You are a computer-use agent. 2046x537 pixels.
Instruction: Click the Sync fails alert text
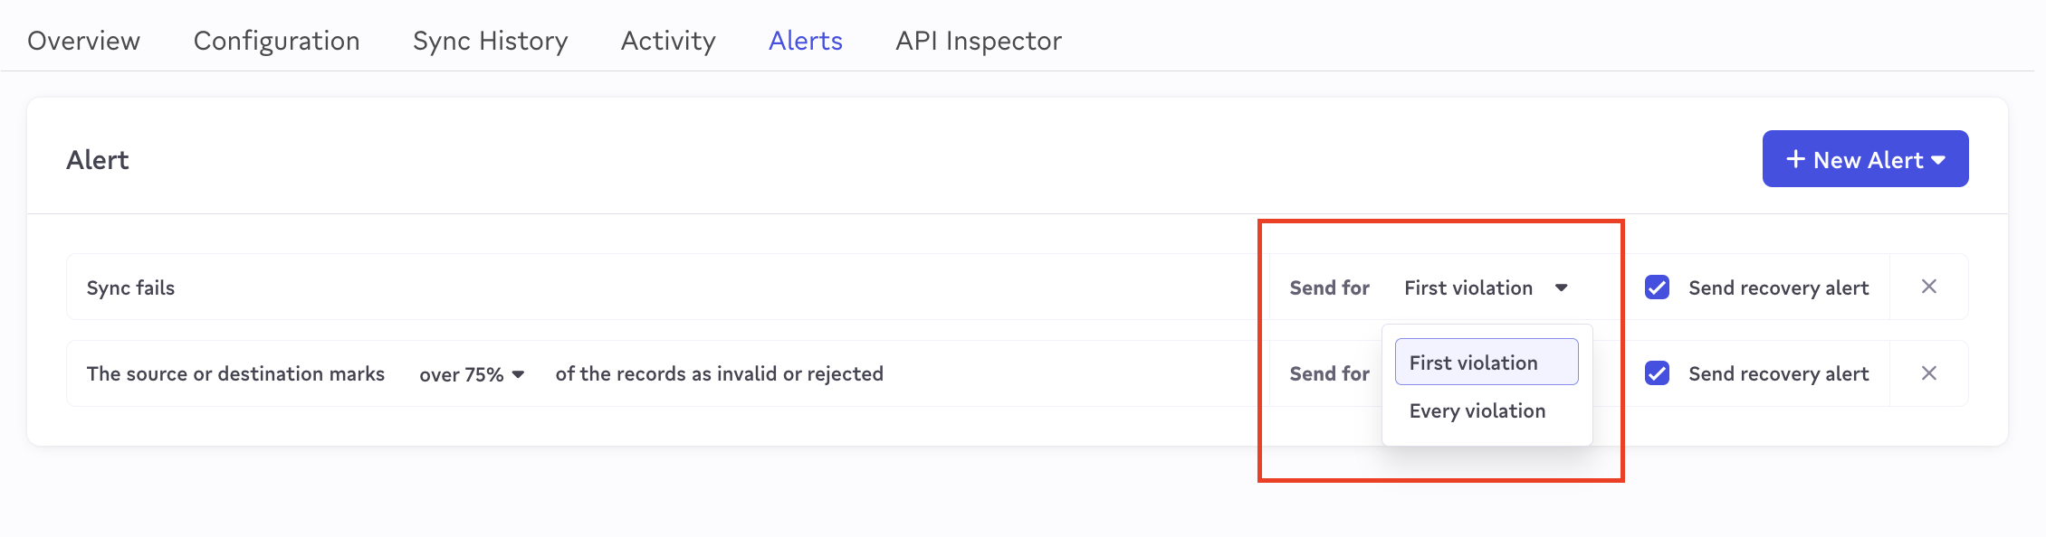[x=130, y=287]
